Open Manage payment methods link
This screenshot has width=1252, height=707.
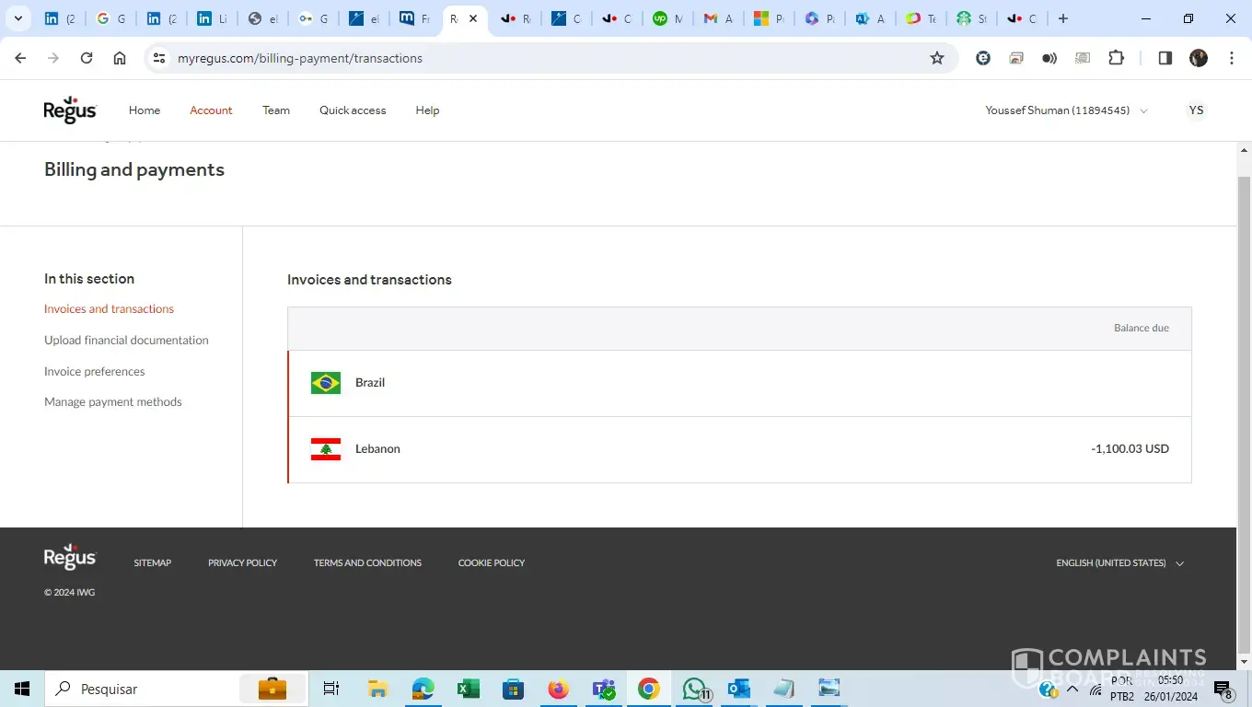pos(113,402)
